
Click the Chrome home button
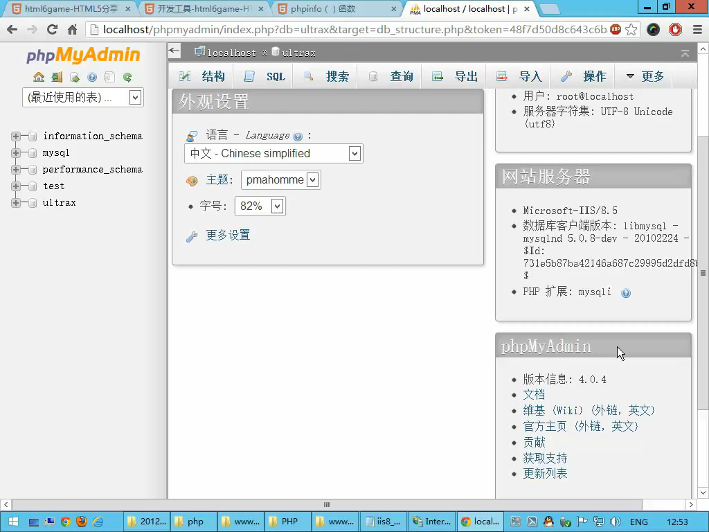click(x=72, y=30)
